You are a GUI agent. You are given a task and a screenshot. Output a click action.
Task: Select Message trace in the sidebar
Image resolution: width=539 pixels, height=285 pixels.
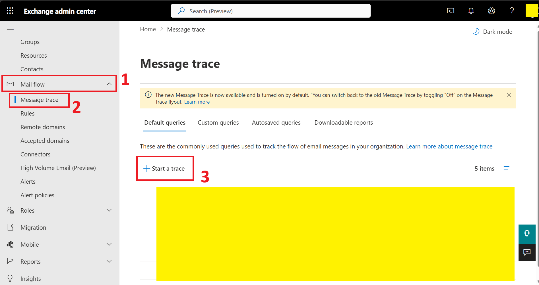(x=39, y=100)
